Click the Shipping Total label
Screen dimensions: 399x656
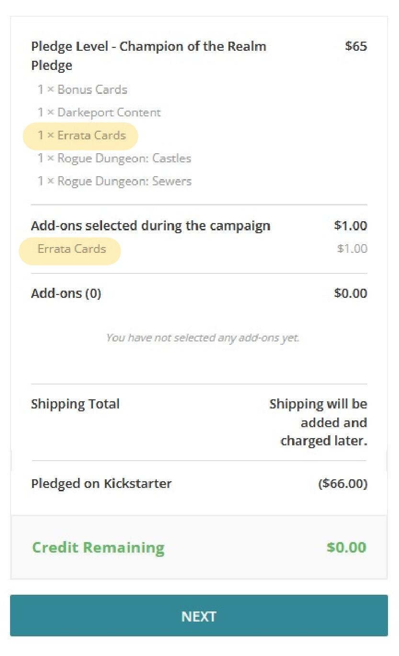coord(75,404)
